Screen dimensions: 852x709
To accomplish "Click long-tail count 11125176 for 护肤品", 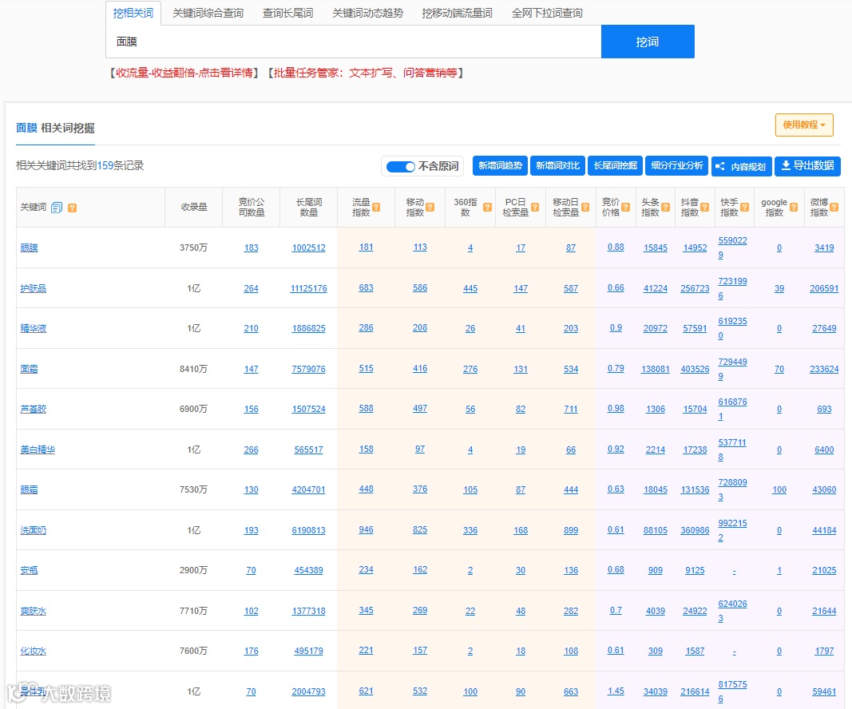I will click(309, 288).
